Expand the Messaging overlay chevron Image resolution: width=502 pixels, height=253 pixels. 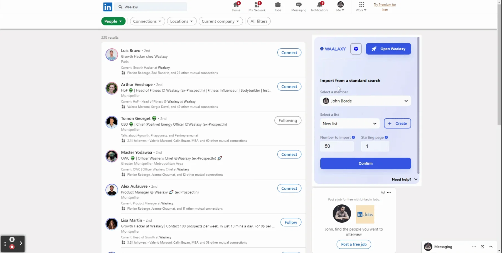[491, 247]
